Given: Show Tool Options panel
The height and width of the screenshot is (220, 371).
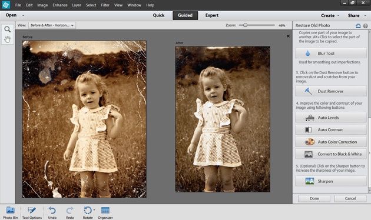Looking at the screenshot, I should (32, 212).
